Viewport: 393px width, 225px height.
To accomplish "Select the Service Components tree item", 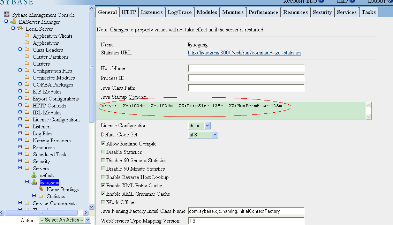I will pyautogui.click(x=55, y=203).
